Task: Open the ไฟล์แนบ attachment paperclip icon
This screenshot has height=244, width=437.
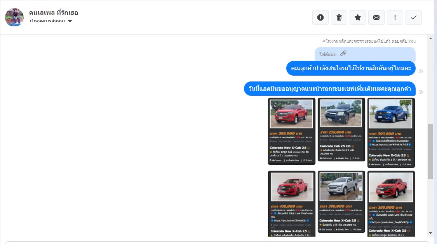Action: [343, 53]
